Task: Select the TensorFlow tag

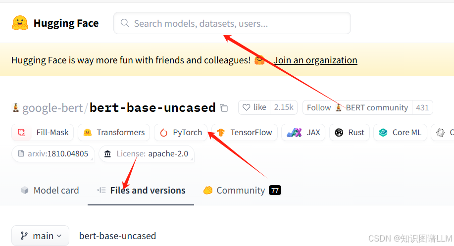Action: 245,132
